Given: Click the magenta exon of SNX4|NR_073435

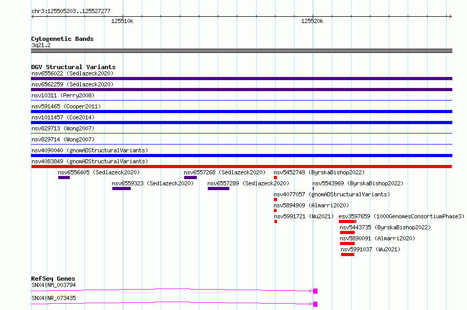Looking at the screenshot, I should coord(315,304).
